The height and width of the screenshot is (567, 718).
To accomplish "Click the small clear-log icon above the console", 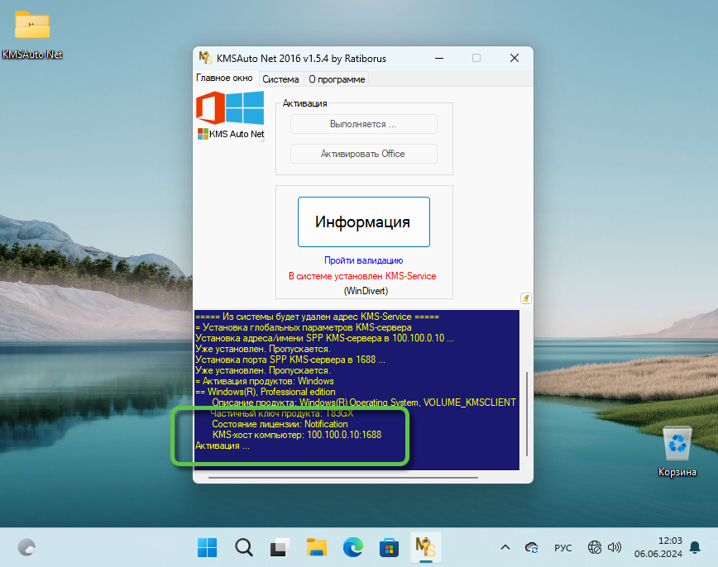I will pos(526,298).
